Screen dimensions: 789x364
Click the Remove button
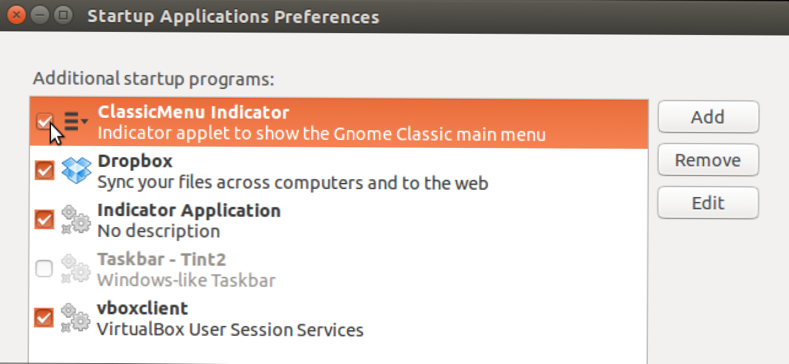click(x=708, y=161)
